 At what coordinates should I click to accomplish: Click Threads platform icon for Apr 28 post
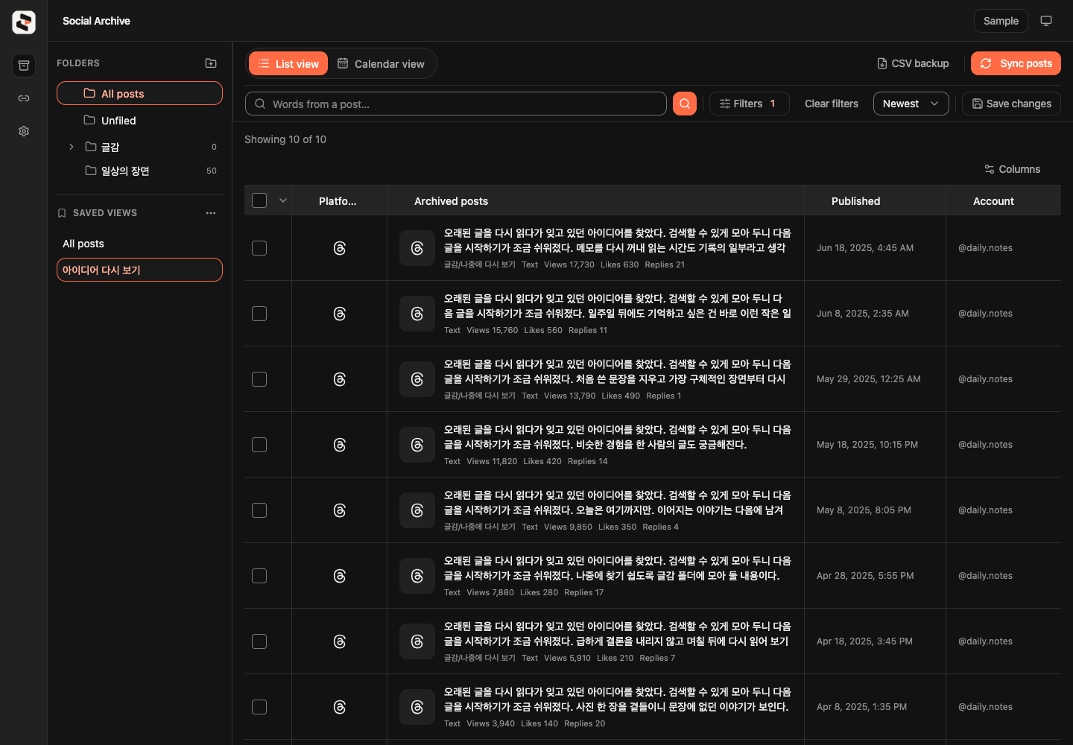(340, 576)
